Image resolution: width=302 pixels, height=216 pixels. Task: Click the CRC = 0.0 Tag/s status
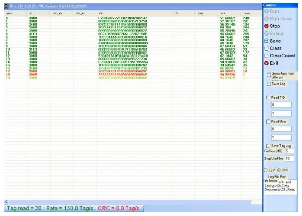click(119, 209)
